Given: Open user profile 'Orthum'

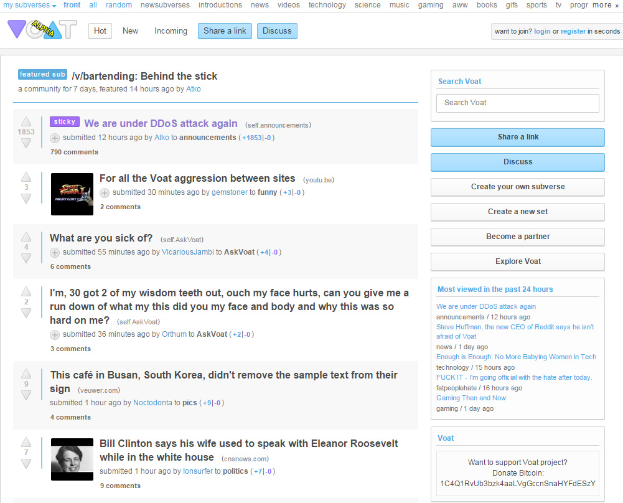Looking at the screenshot, I should tap(174, 334).
